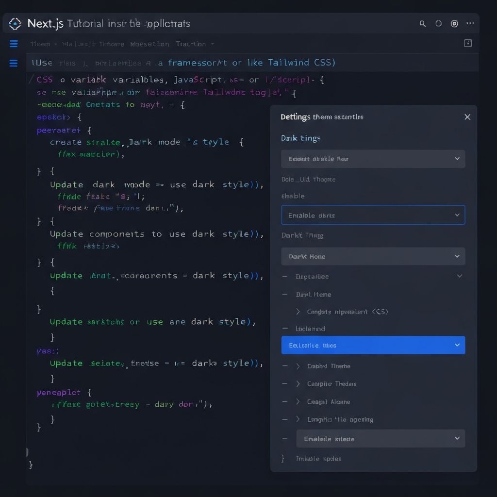Click the record dot icon near search
Viewport: 497px width, 497px height.
pyautogui.click(x=454, y=23)
